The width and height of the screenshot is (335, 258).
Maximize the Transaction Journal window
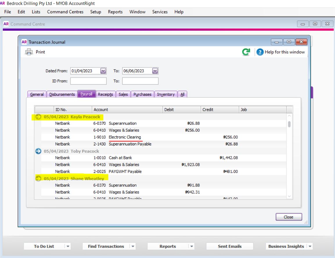(x=289, y=42)
